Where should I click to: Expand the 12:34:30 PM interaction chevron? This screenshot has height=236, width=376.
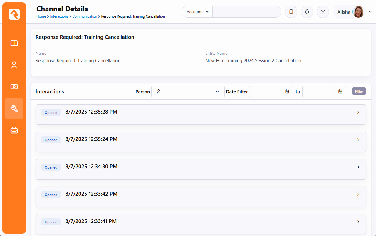click(x=358, y=167)
